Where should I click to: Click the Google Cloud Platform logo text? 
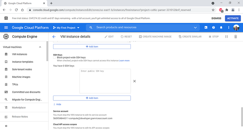(x=30, y=28)
